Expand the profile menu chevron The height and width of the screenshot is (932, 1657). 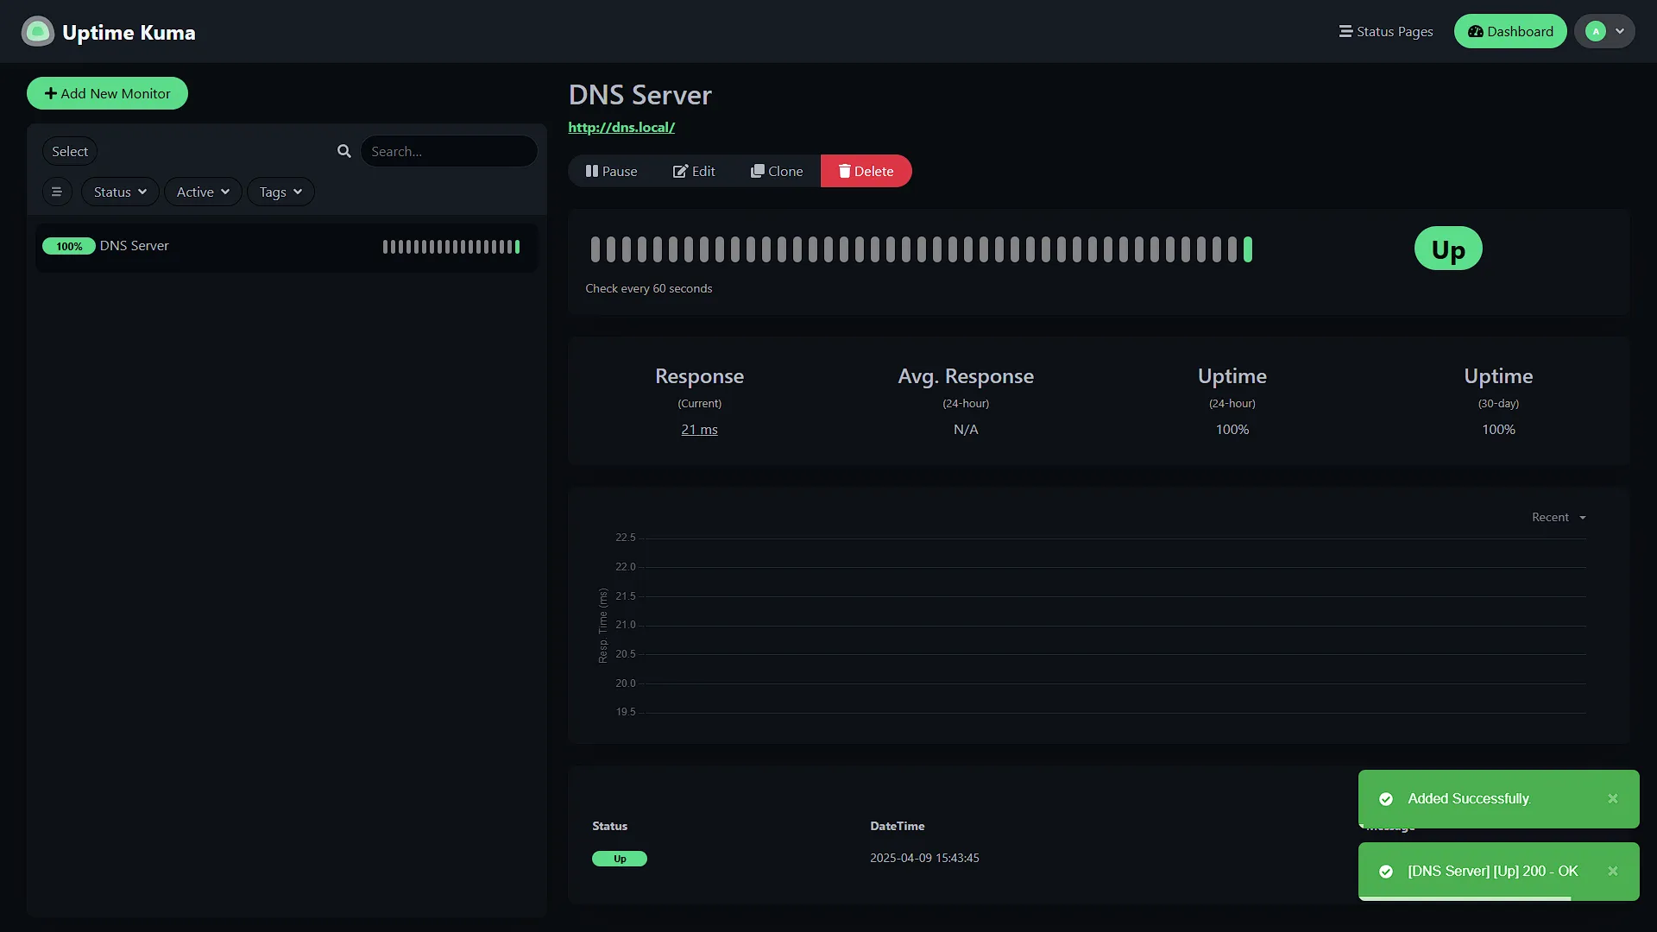click(x=1620, y=32)
